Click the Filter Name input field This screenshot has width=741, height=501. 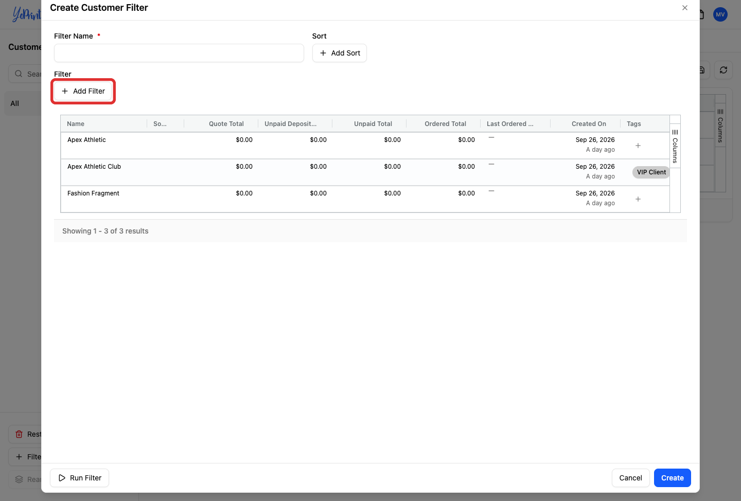coord(179,53)
